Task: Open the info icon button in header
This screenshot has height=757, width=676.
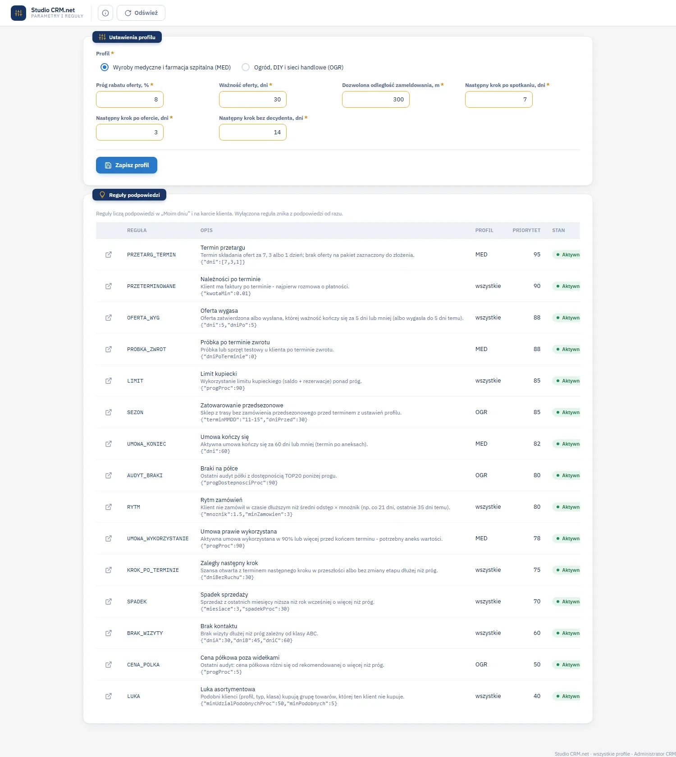Action: 105,13
